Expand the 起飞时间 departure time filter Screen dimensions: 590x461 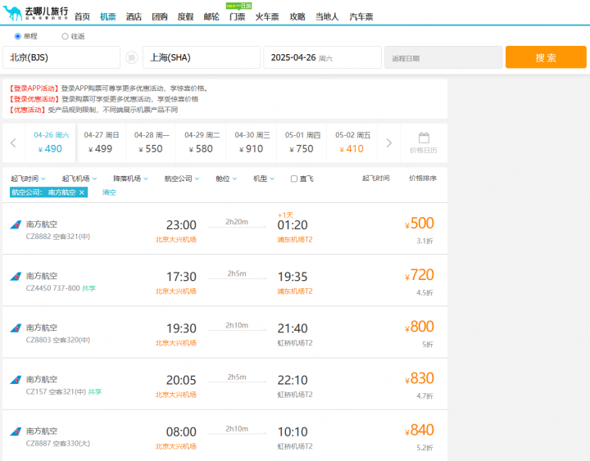click(x=28, y=179)
